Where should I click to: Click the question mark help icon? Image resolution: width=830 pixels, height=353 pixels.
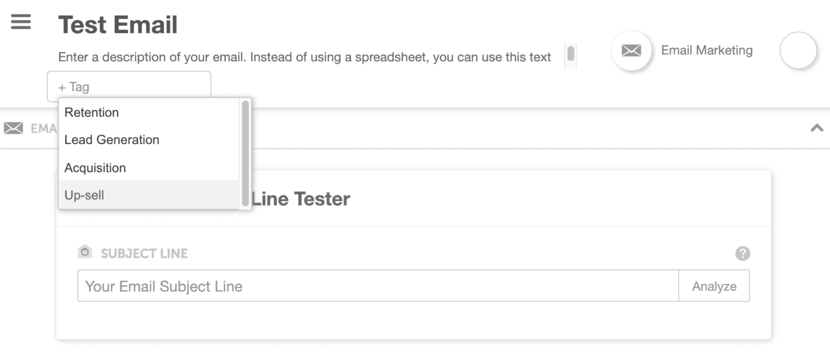742,253
